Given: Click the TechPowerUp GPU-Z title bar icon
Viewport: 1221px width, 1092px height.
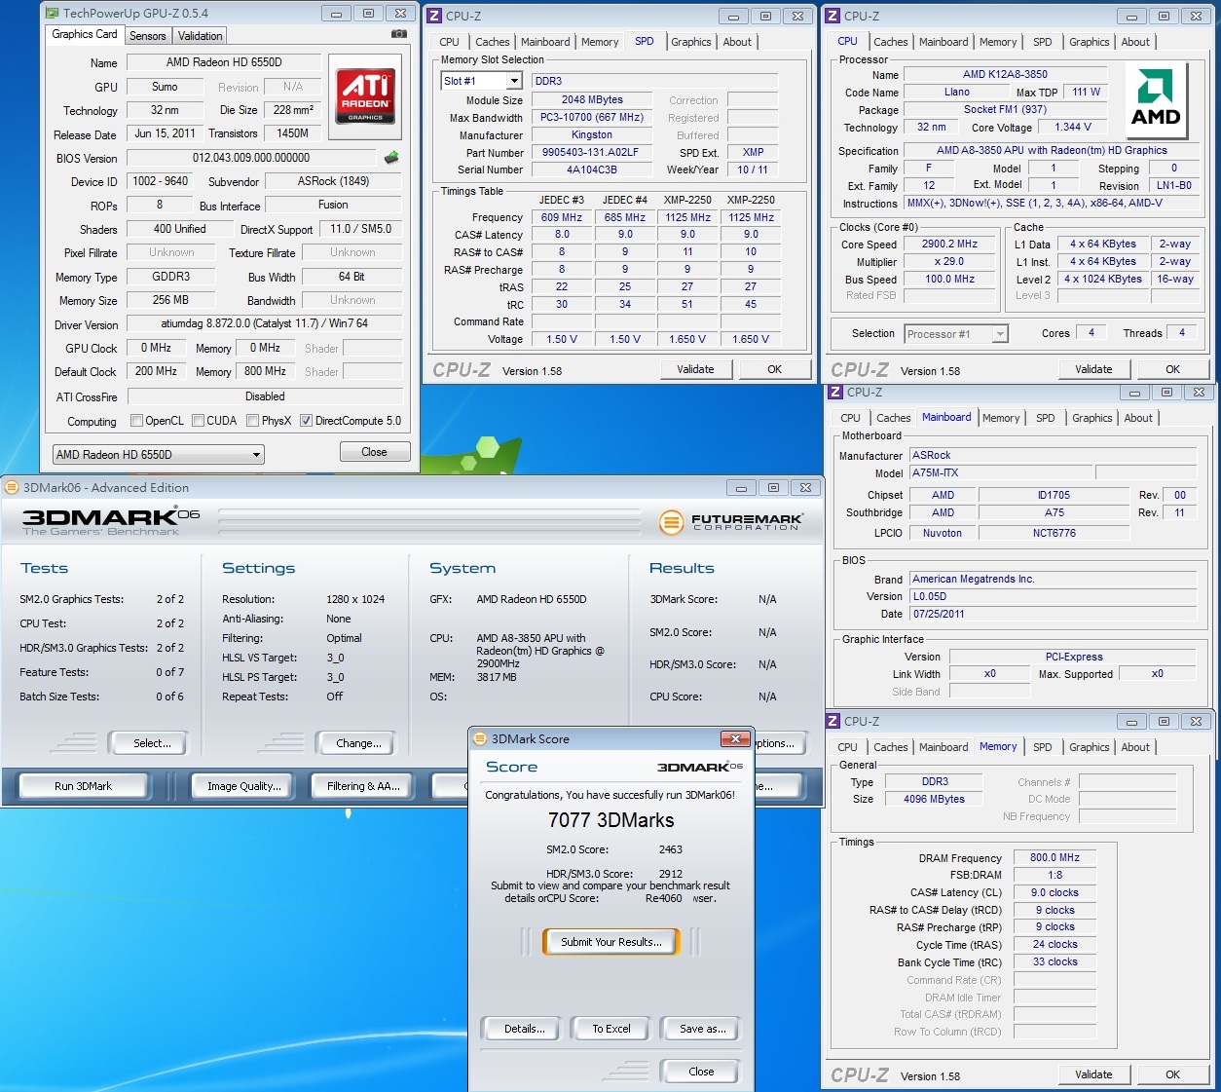Looking at the screenshot, I should point(52,14).
